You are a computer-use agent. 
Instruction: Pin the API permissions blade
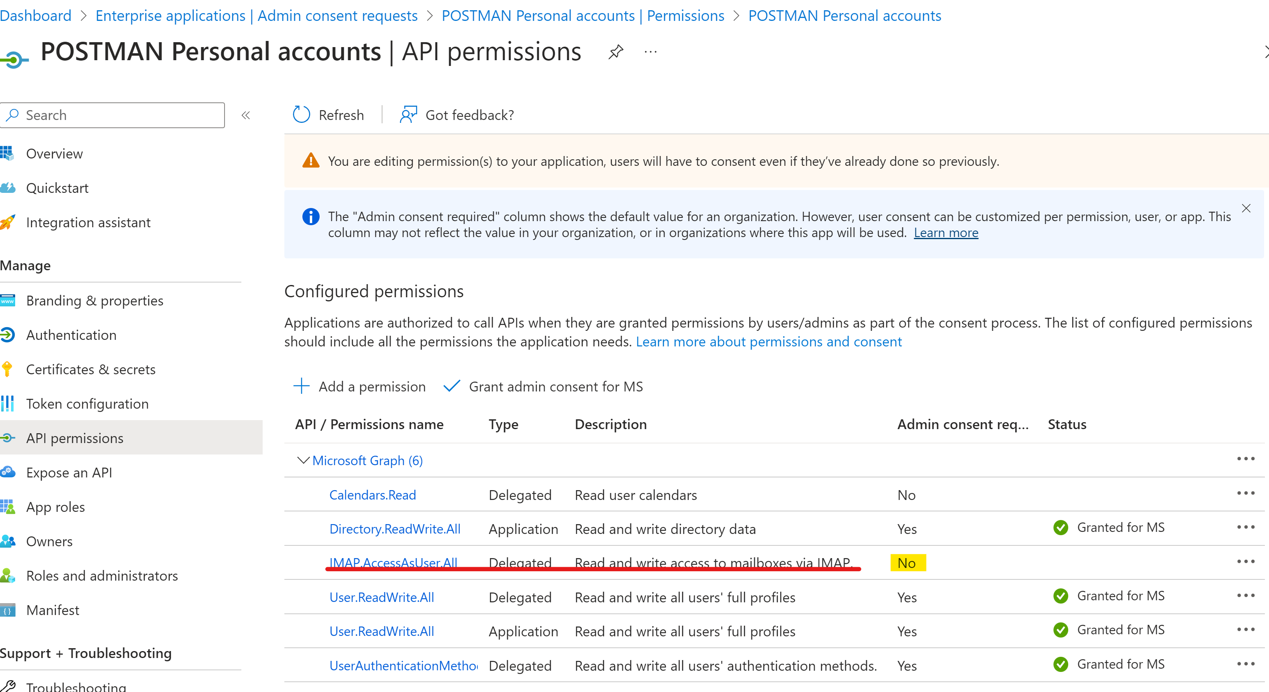616,51
